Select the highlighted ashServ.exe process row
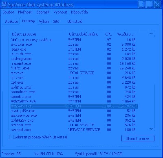This screenshot has height=158, width=163. (x=74, y=106)
